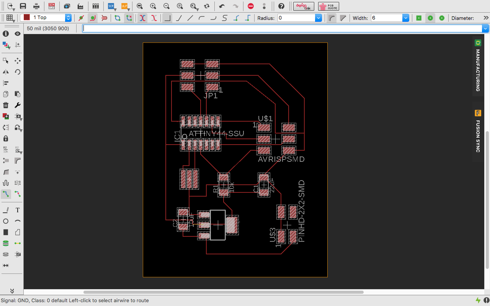The width and height of the screenshot is (490, 306).
Task: Click into the command line input
Action: [x=283, y=28]
